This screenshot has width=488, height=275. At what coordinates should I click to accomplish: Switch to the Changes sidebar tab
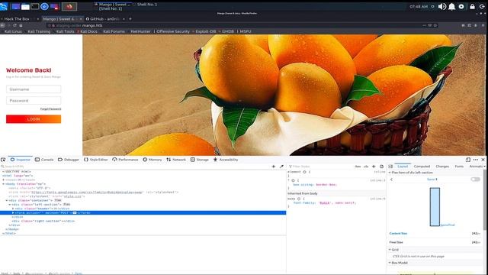coord(442,167)
